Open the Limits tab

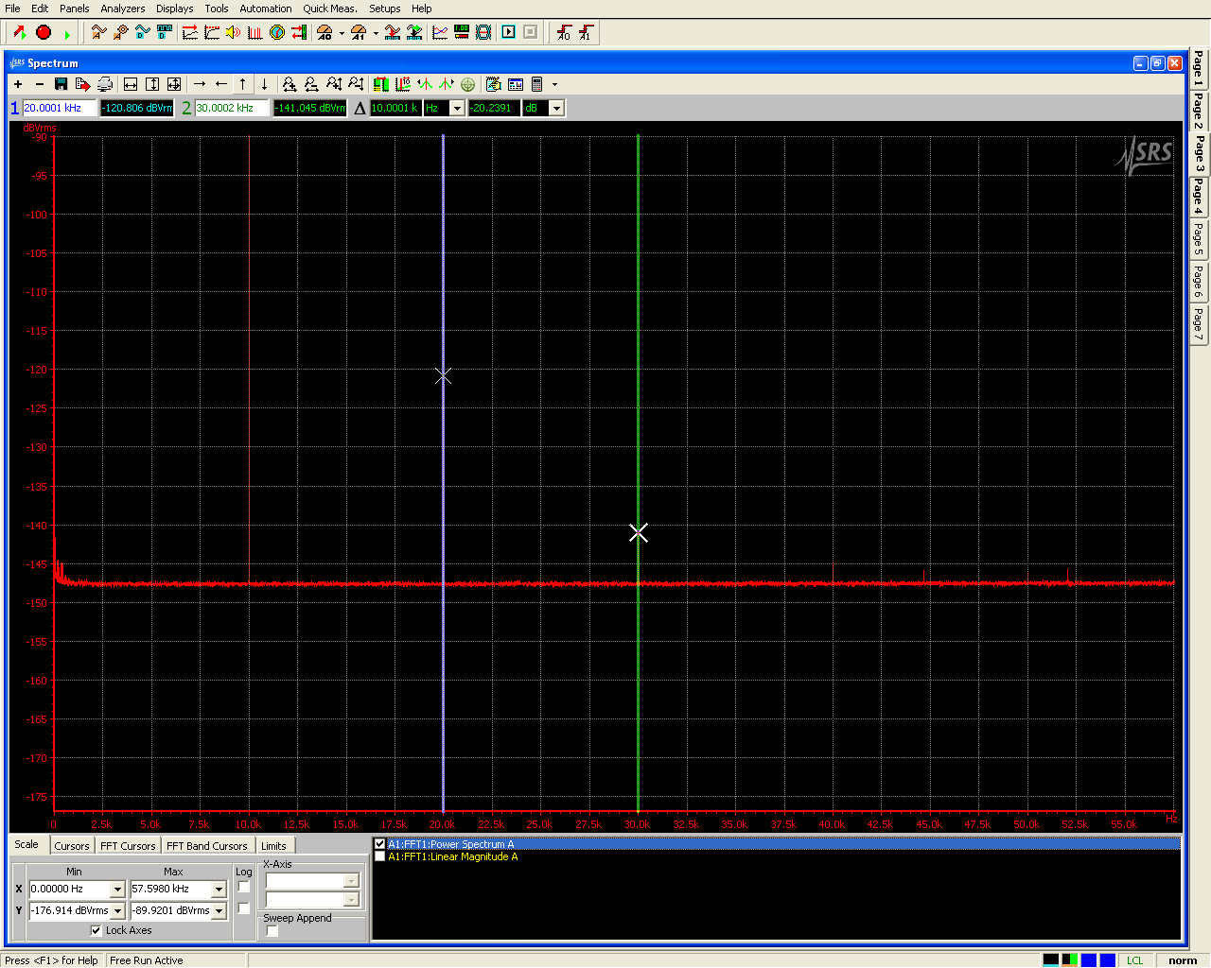(273, 846)
